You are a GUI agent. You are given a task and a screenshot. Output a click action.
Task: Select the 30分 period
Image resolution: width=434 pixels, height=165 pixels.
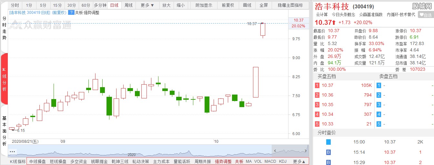(x=72, y=5)
